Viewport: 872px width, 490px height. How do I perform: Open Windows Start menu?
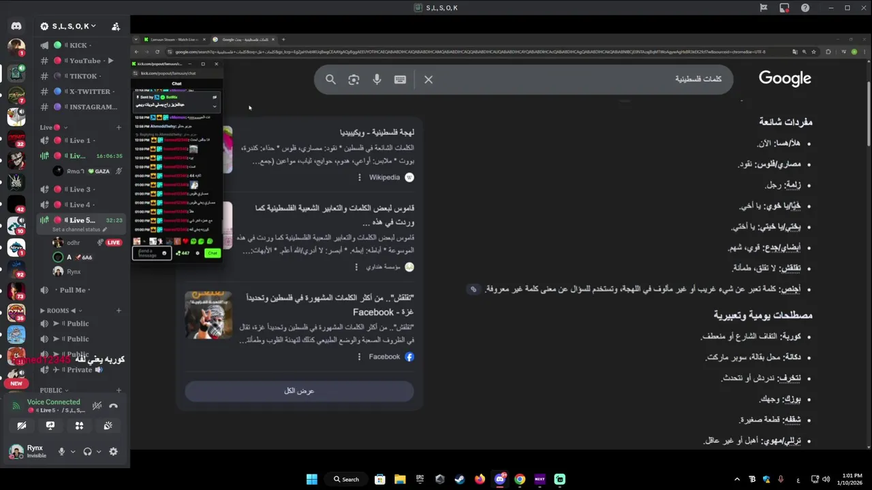click(x=312, y=479)
